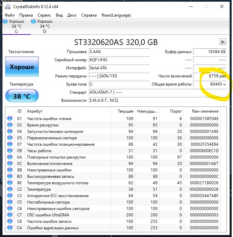Click the status circle for attribute CA
The image size is (233, 237).
(x=10, y=228)
